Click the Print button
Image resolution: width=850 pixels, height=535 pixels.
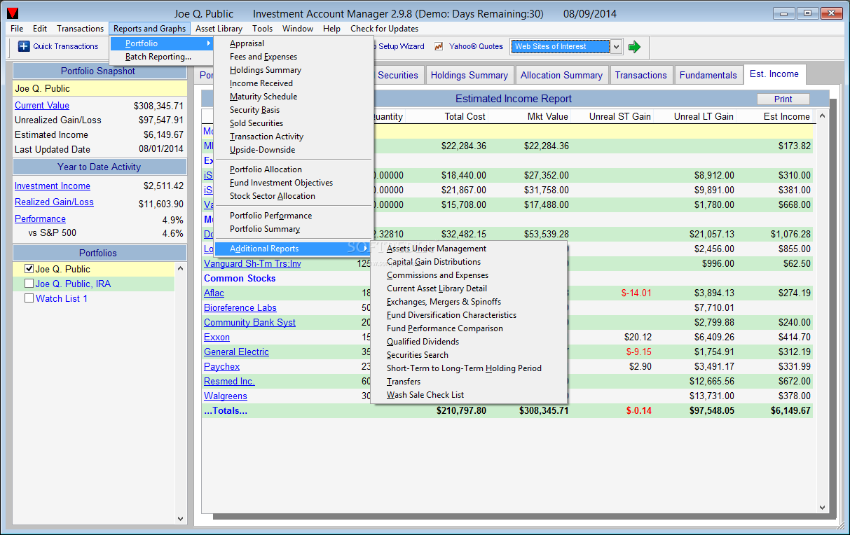[783, 99]
